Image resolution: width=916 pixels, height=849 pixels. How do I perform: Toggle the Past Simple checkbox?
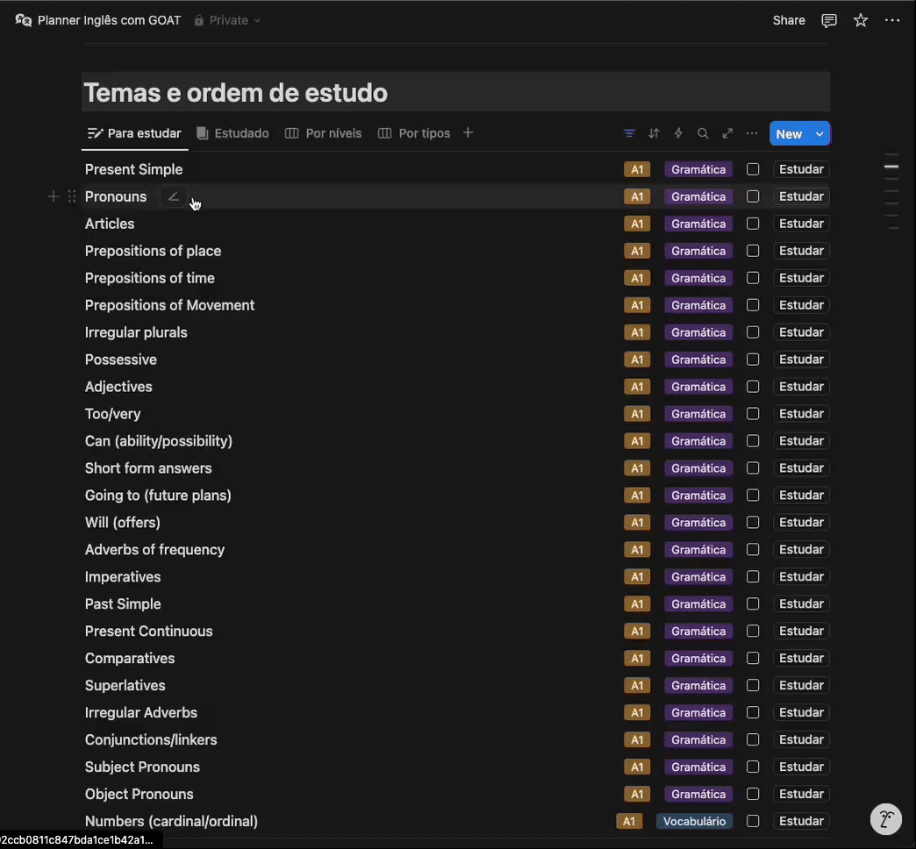[753, 603]
